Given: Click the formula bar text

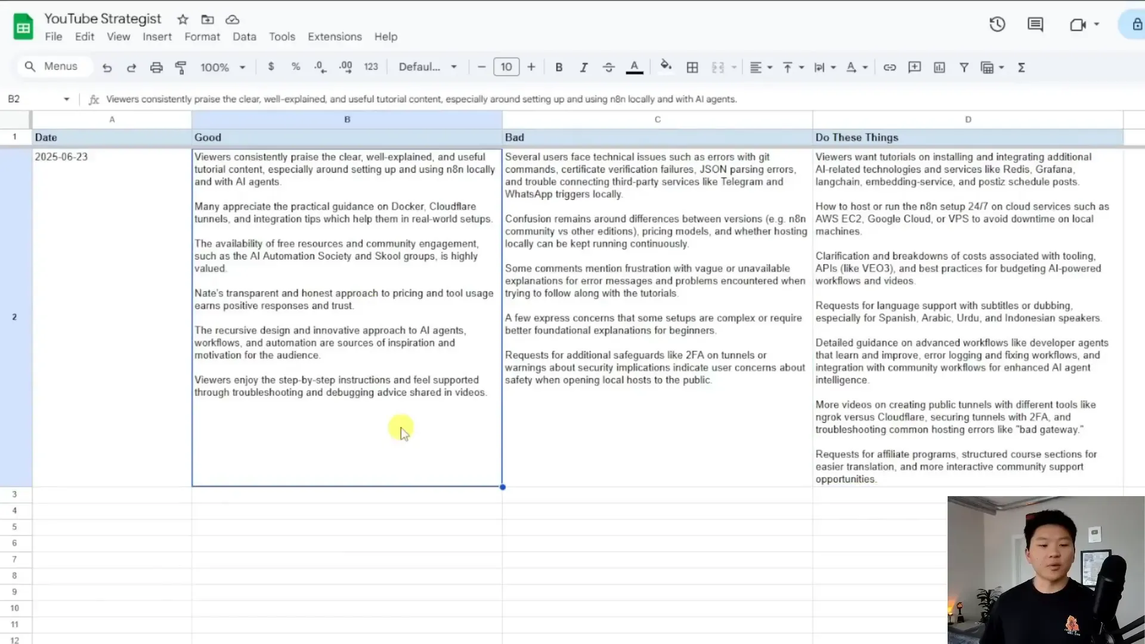Looking at the screenshot, I should pyautogui.click(x=421, y=99).
